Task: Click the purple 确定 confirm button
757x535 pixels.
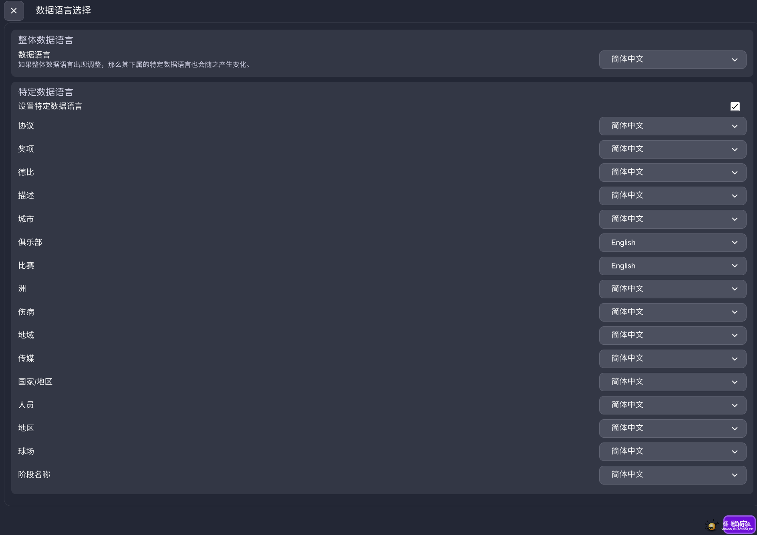Action: 739,525
